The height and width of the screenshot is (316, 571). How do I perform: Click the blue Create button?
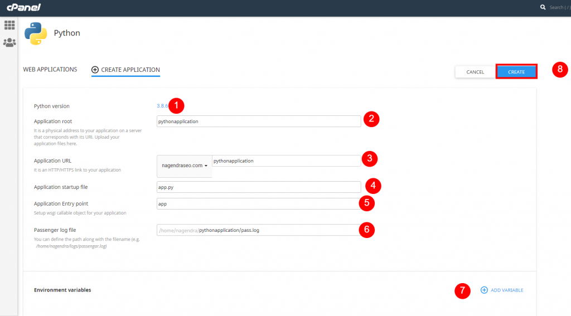tap(516, 72)
